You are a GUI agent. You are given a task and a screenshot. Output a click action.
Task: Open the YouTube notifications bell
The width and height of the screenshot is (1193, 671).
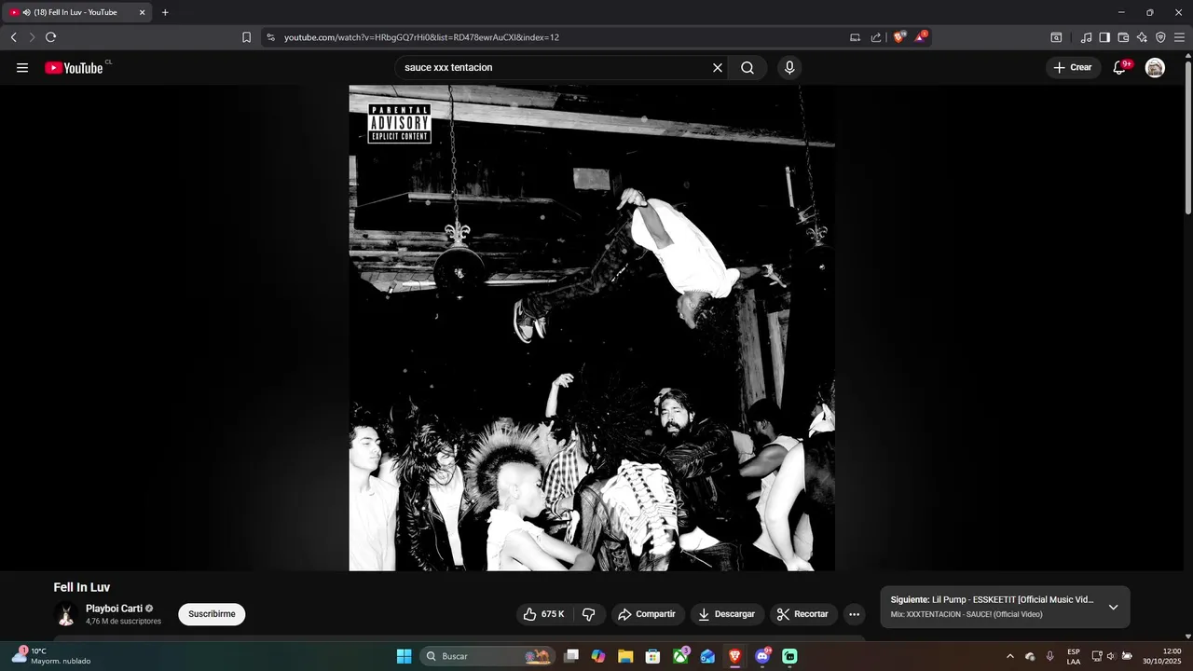(x=1119, y=67)
